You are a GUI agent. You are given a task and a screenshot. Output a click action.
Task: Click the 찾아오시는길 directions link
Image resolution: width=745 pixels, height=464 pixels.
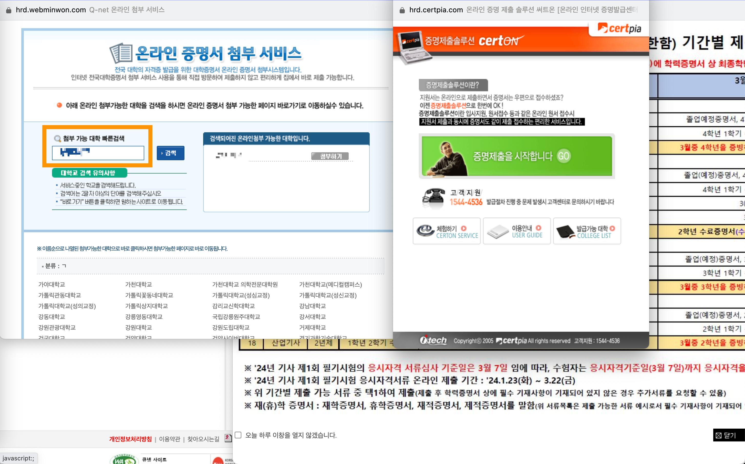pyautogui.click(x=203, y=439)
